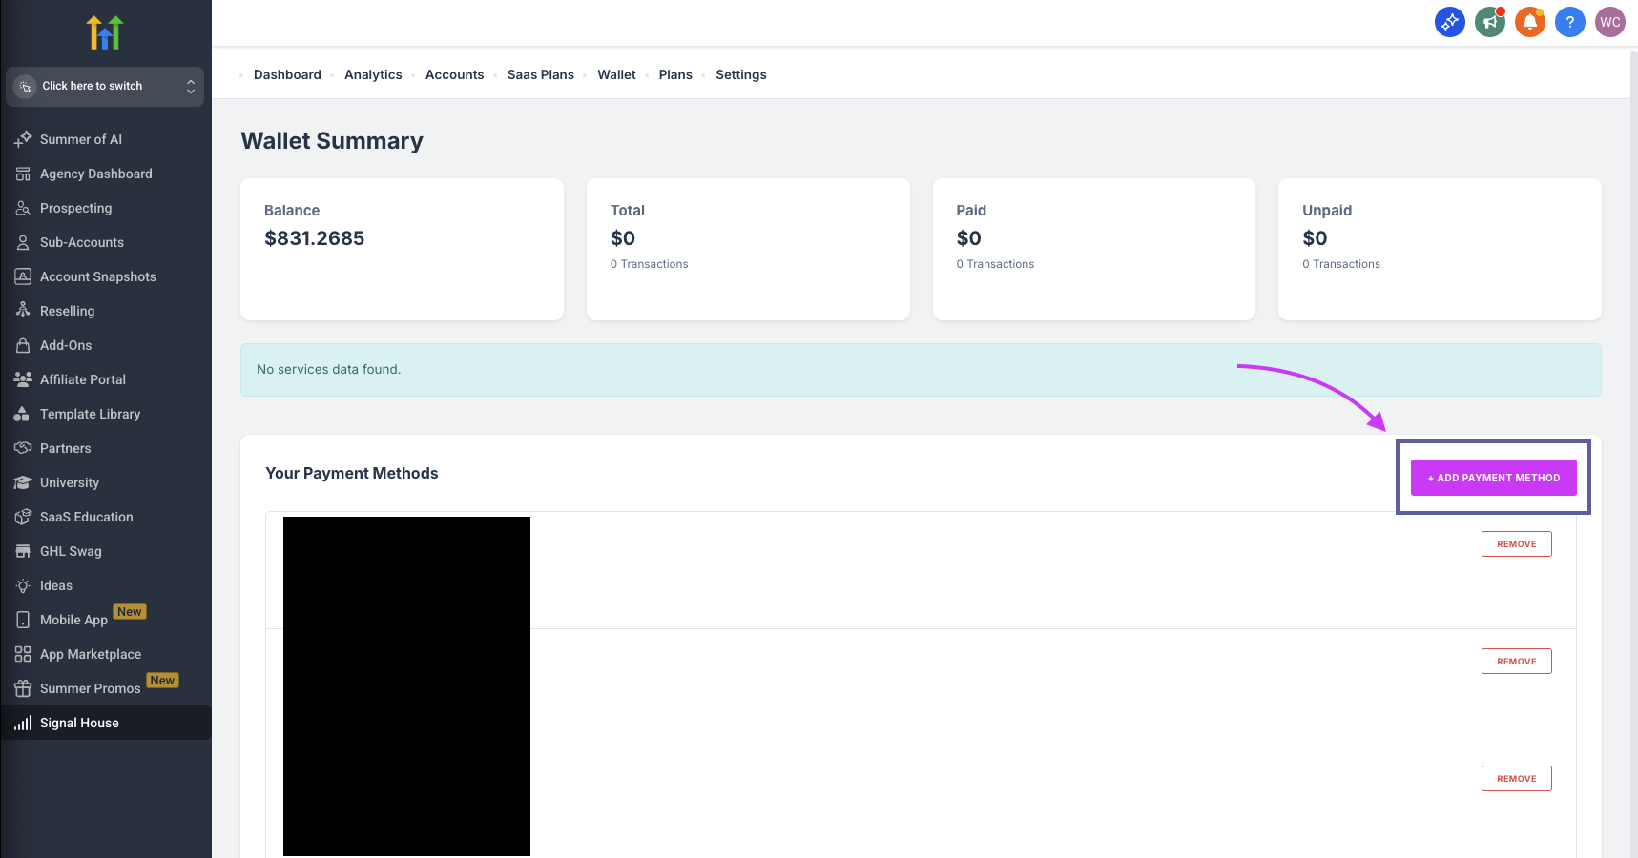Click the New badge beside Mobile App
1638x858 pixels.
click(130, 612)
